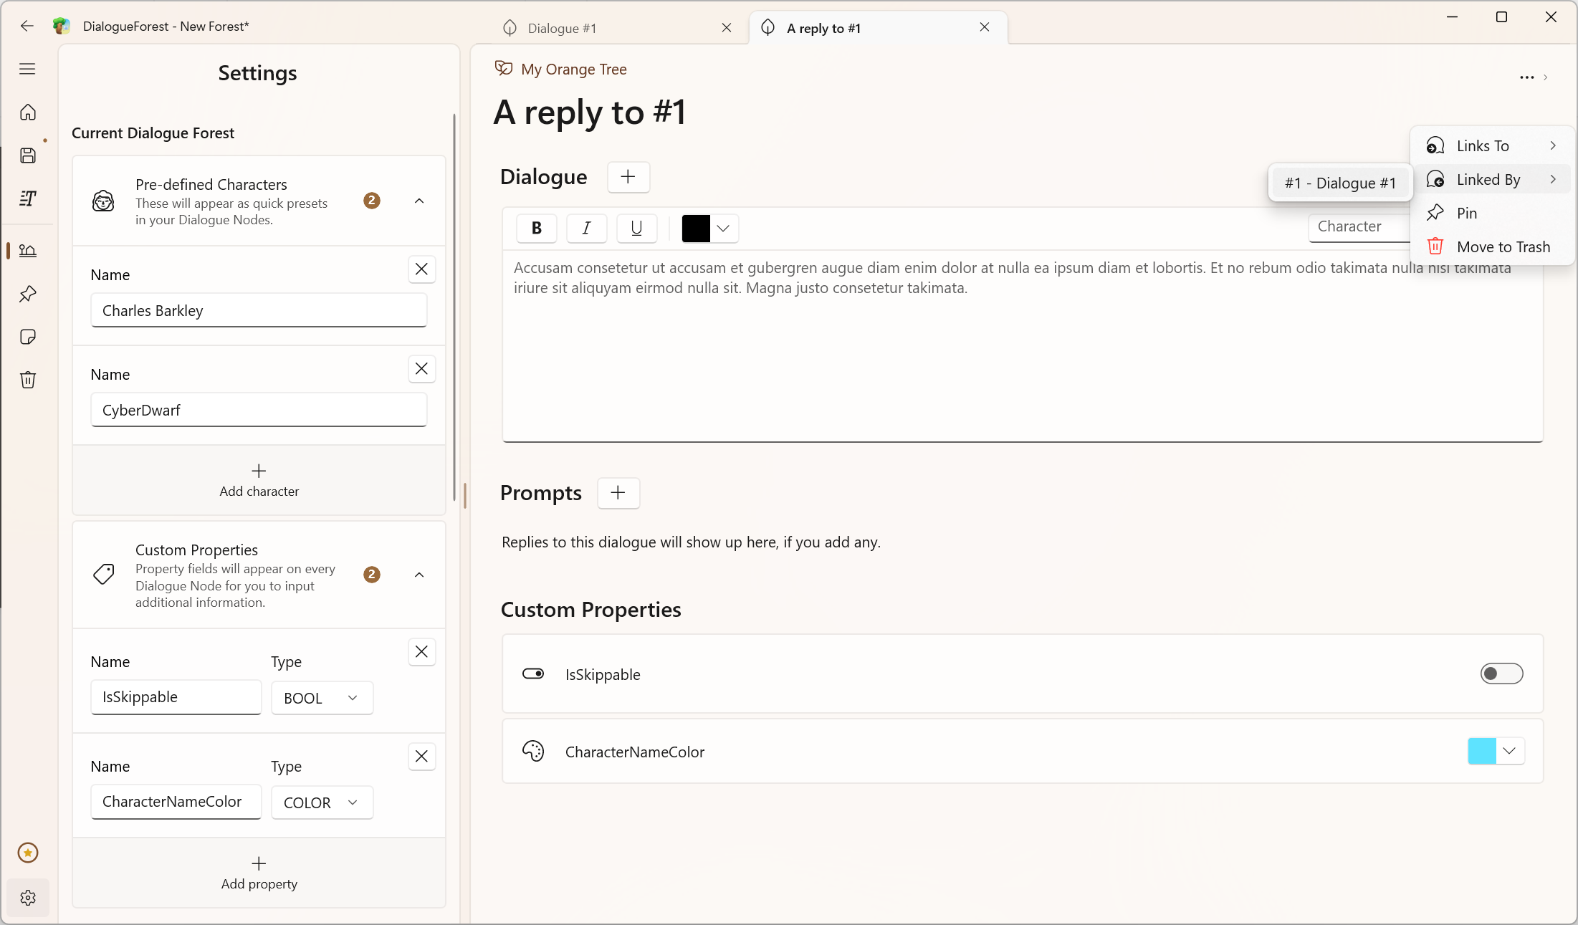The image size is (1578, 925).
Task: Toggle Italic text formatting
Action: pyautogui.click(x=586, y=228)
